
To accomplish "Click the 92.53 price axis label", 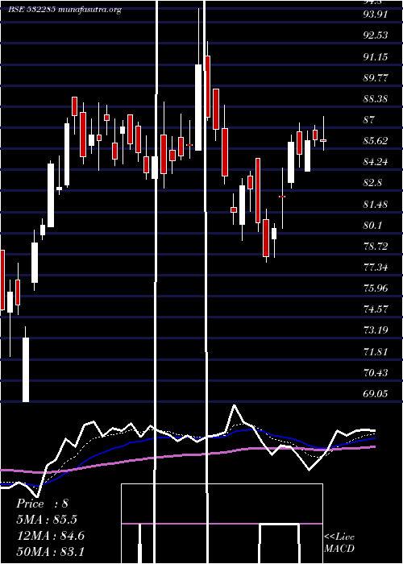I will coord(376,35).
